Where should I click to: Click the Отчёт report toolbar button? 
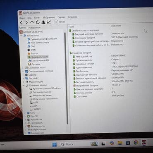click(60, 22)
